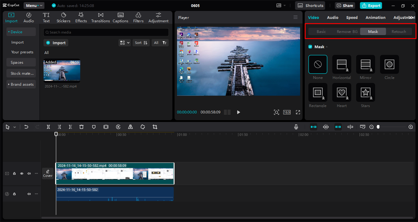Open the Captions tab
Viewport: 418px width, 222px height.
tap(121, 18)
